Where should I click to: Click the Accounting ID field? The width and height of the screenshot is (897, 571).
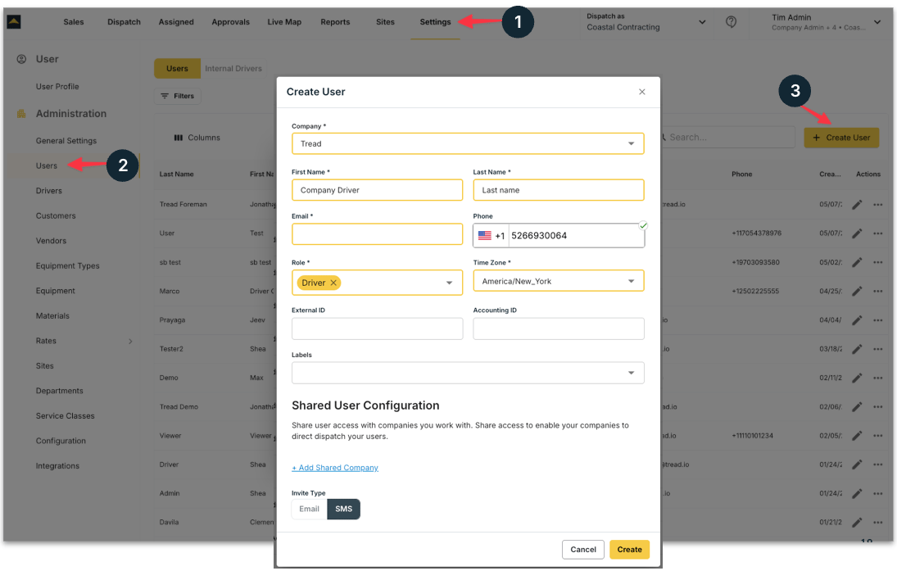pos(559,329)
